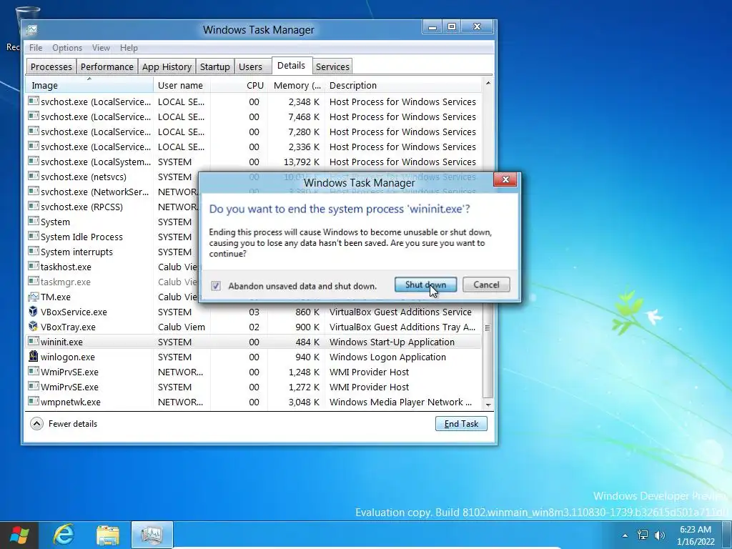Open File Explorer from the taskbar
Viewport: 732px width, 549px height.
click(x=108, y=535)
